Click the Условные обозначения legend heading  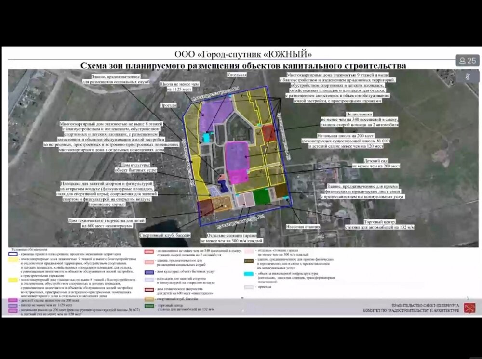pyautogui.click(x=29, y=249)
